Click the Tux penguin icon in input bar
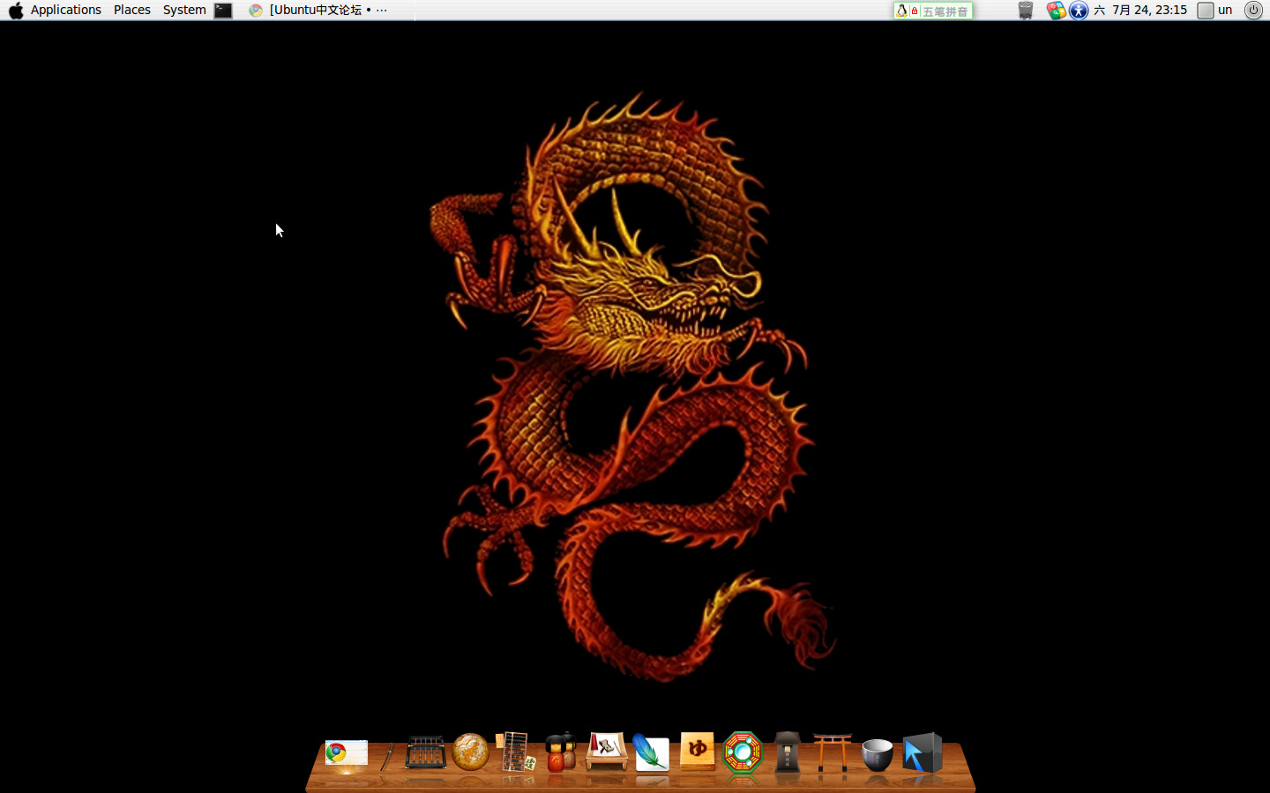1270x793 pixels. (901, 11)
